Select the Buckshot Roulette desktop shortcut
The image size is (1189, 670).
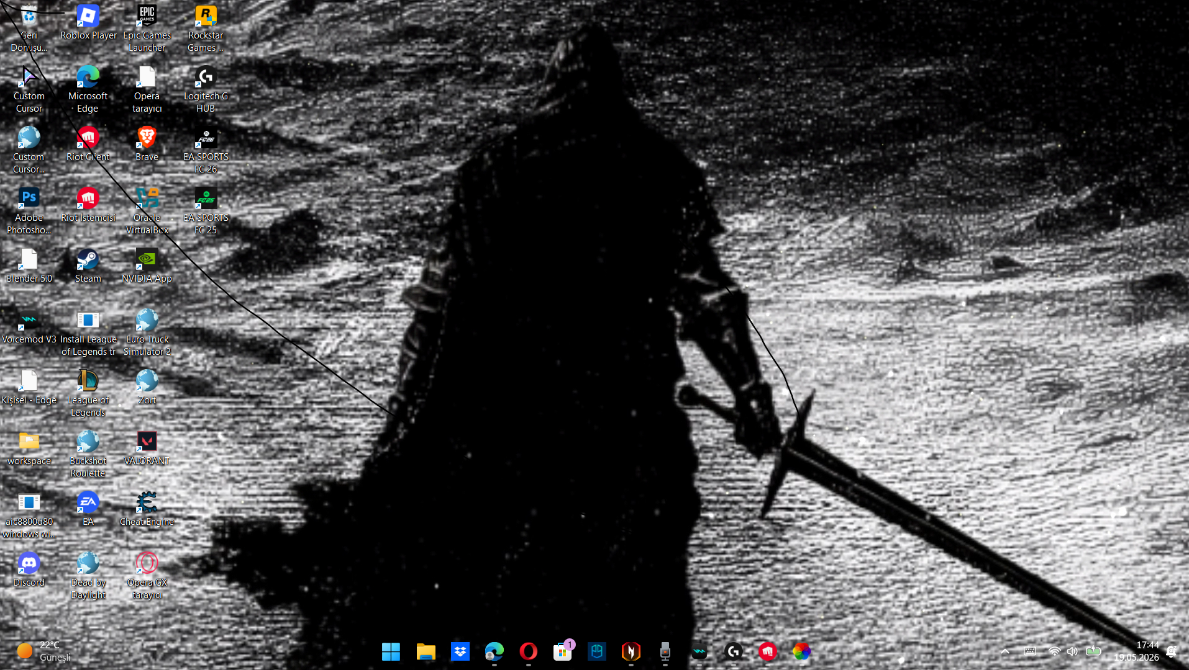(x=88, y=453)
